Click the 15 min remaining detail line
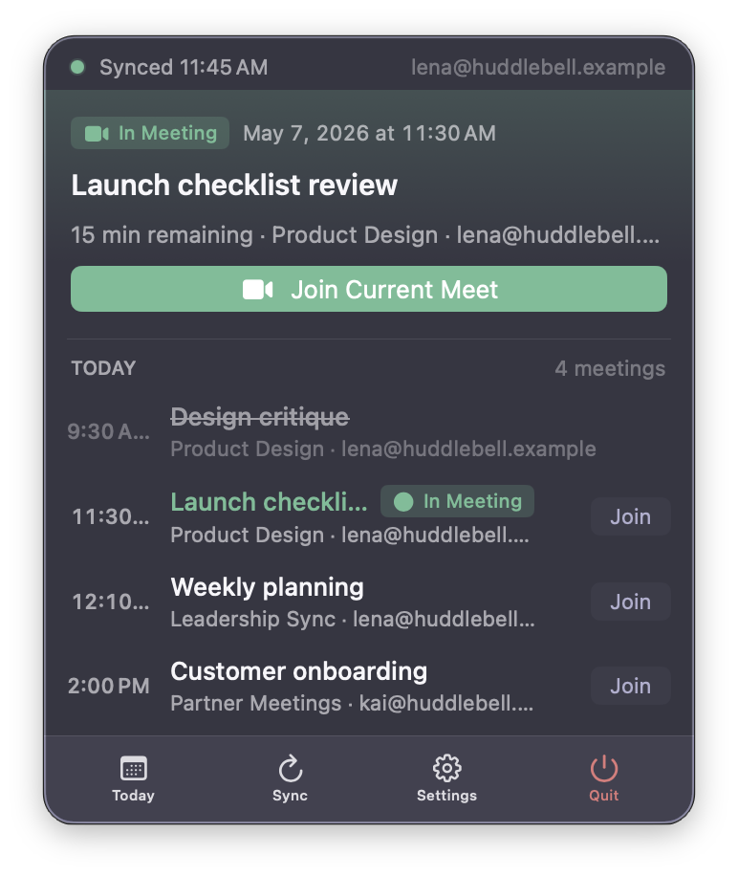 point(365,234)
